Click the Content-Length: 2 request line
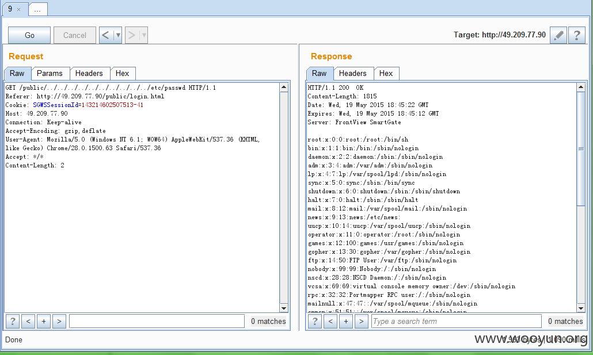593x355 pixels. tap(35, 165)
